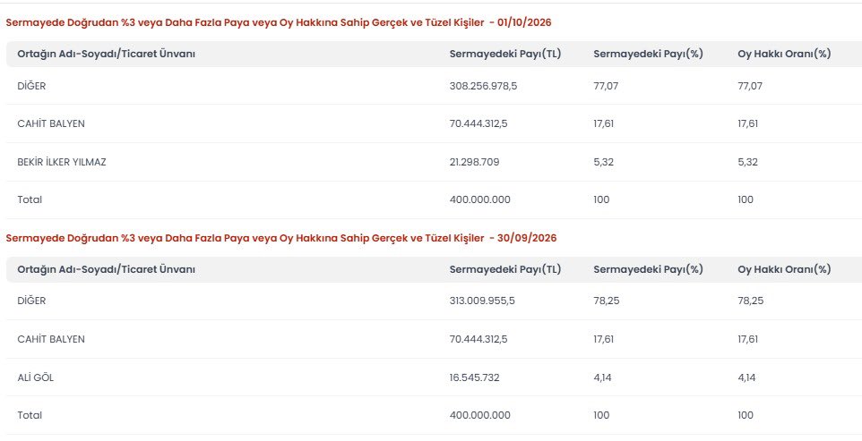The height and width of the screenshot is (441, 862).
Task: Click the 01/10/2026 shareholders table title
Action: (x=278, y=22)
